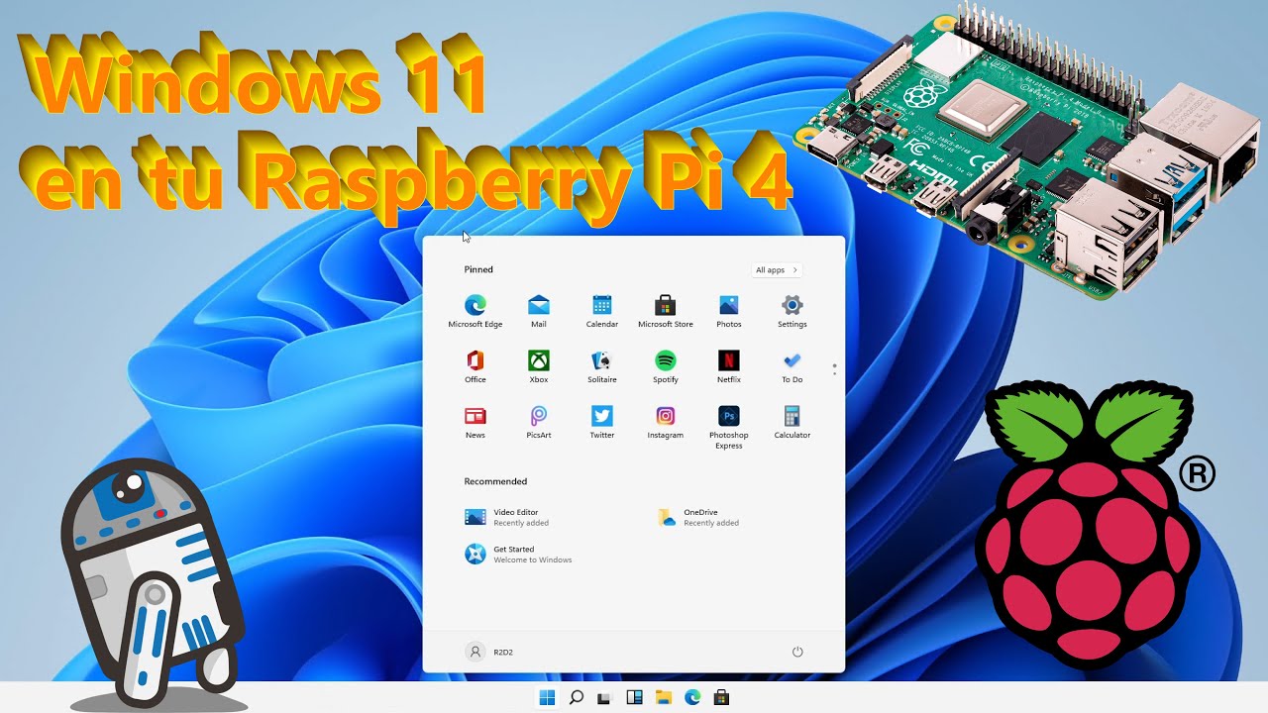Viewport: 1268px width, 713px height.
Task: Open recommended Video Editor item
Action: tap(507, 517)
